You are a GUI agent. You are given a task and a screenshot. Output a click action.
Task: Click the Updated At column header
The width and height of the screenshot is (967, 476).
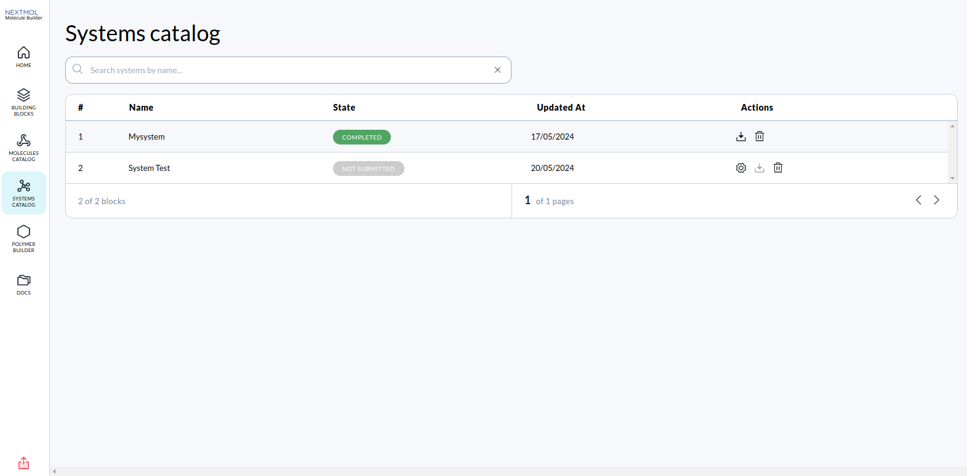561,108
